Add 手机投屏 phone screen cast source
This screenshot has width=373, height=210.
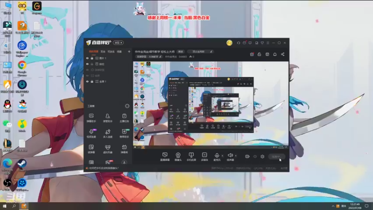coord(191,157)
